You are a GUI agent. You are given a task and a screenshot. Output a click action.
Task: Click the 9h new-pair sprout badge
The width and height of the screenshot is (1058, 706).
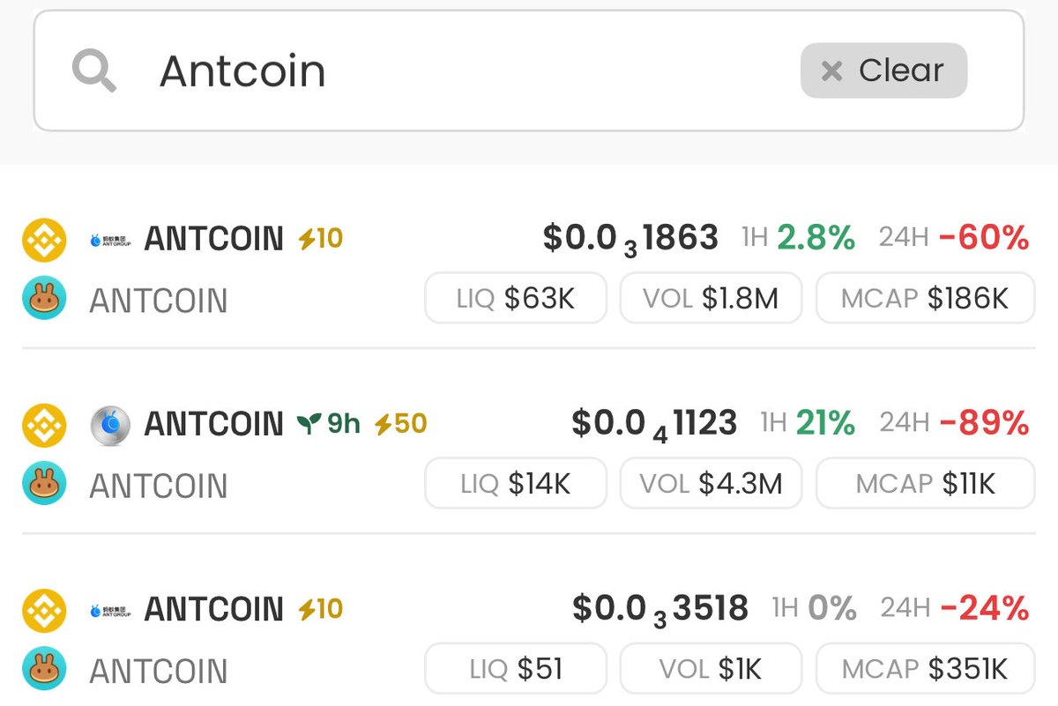coord(329,424)
